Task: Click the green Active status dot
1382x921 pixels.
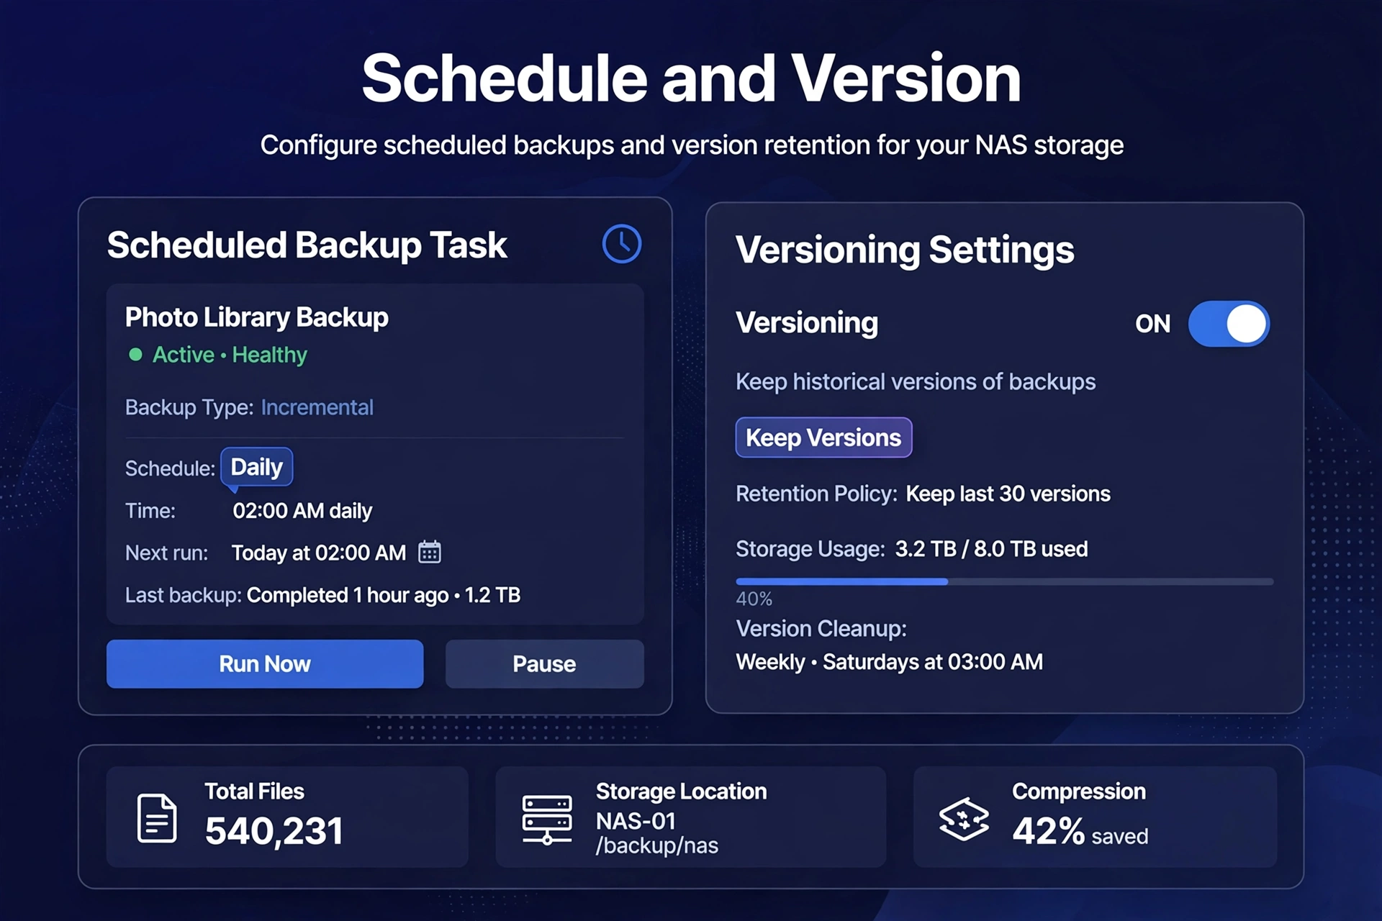Action: coord(135,355)
